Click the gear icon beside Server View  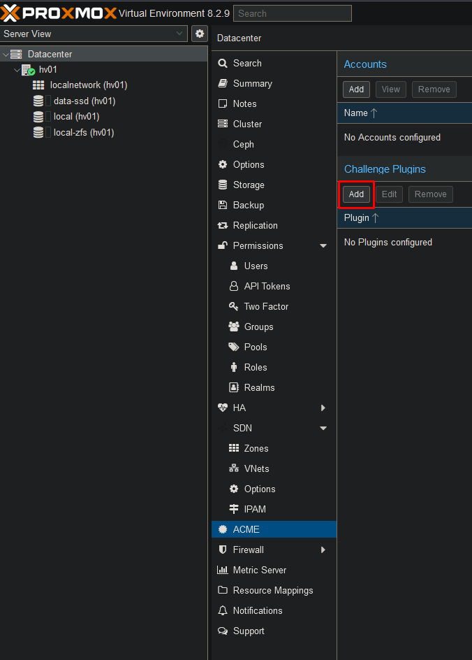point(200,34)
